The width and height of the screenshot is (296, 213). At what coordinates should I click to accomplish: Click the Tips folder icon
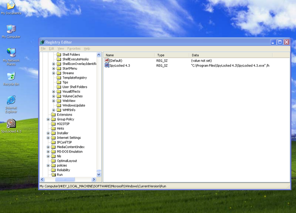pos(59,82)
